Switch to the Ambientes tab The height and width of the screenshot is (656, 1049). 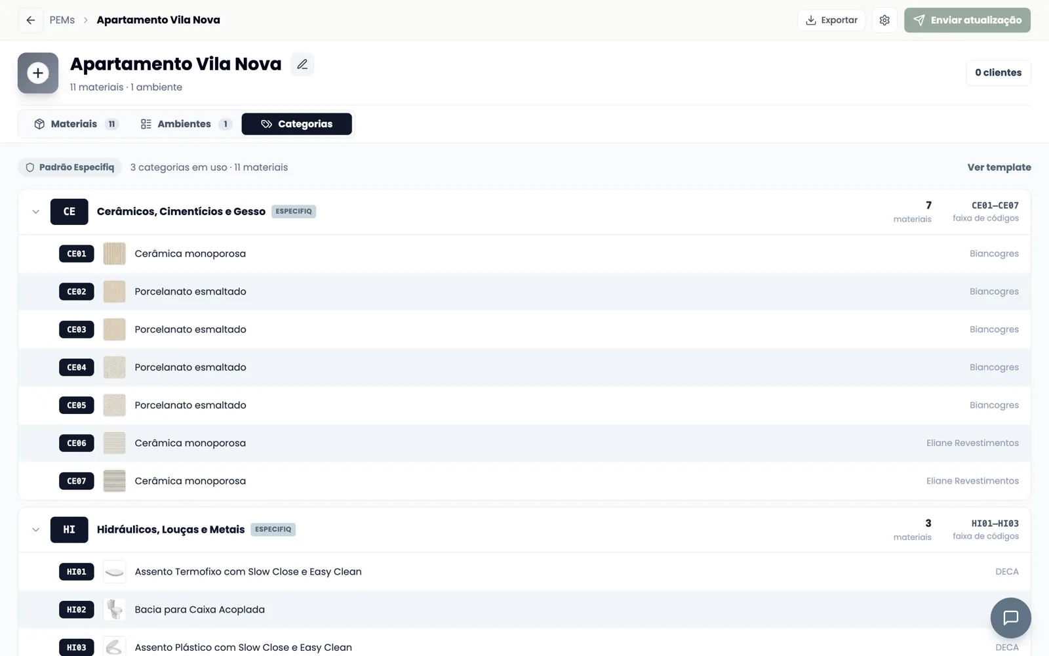pos(186,124)
